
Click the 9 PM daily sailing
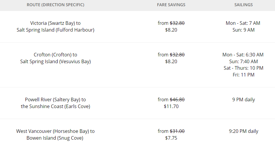(x=243, y=100)
